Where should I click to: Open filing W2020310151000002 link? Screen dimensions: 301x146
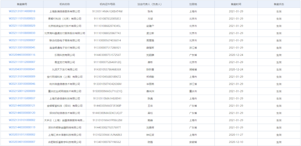(22, 135)
